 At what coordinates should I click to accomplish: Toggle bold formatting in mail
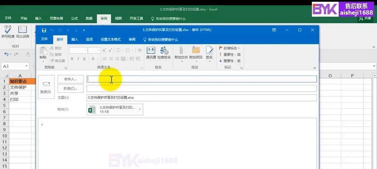click(72, 59)
